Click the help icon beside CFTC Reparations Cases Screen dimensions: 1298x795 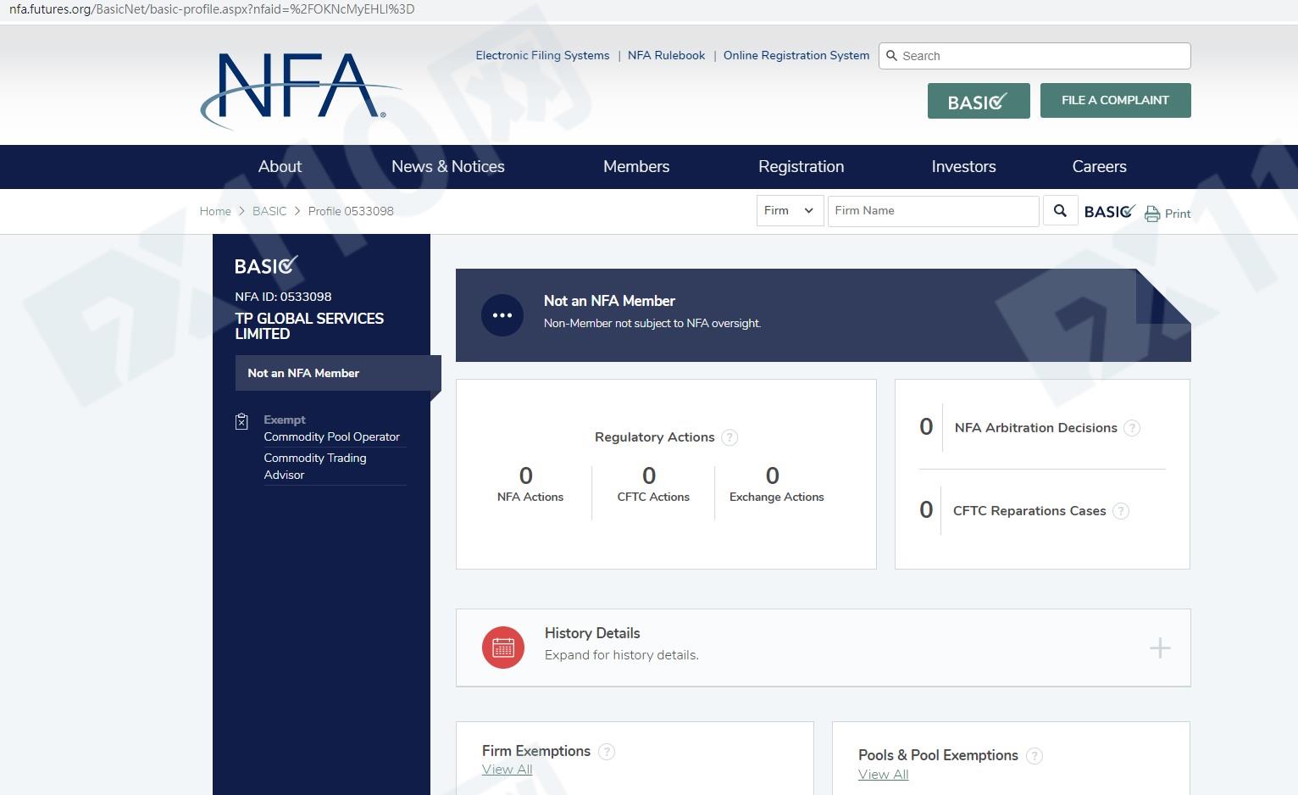click(x=1121, y=511)
